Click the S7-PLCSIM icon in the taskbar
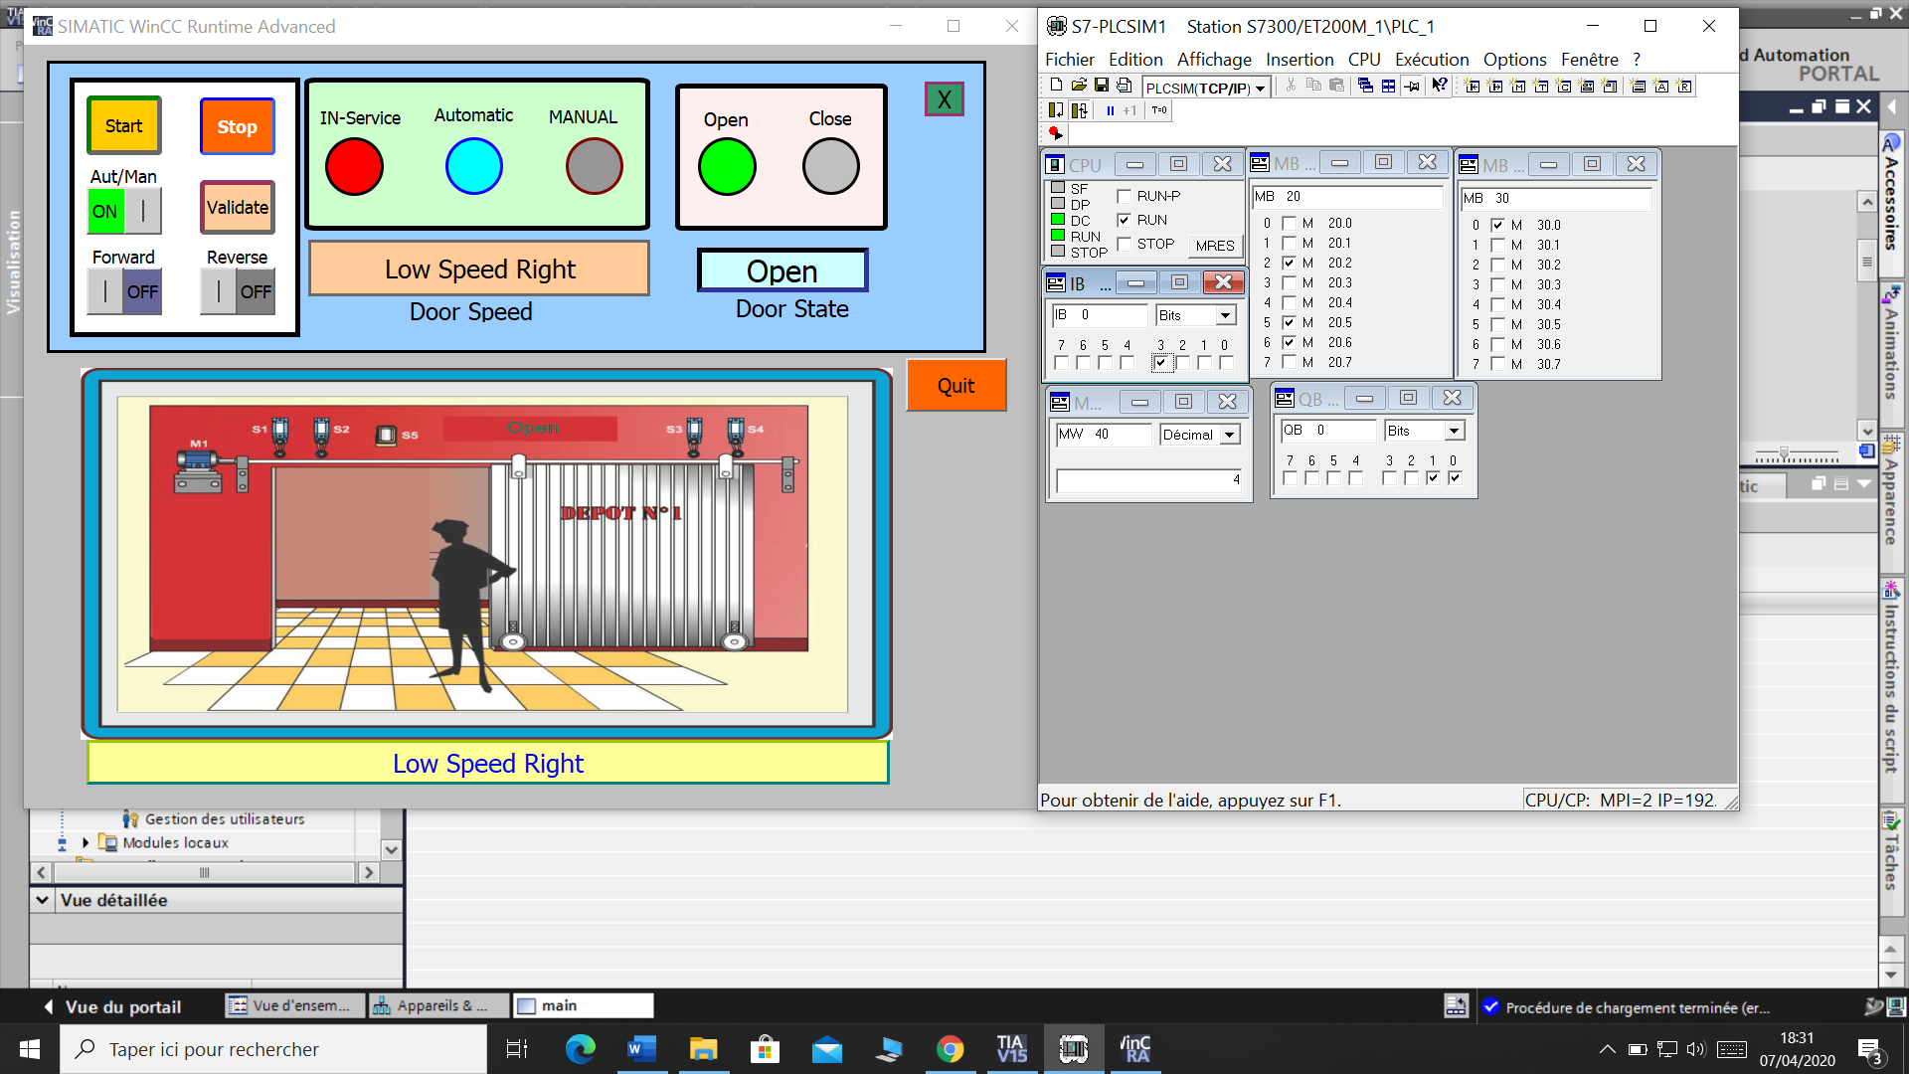1909x1074 pixels. pos(1073,1049)
